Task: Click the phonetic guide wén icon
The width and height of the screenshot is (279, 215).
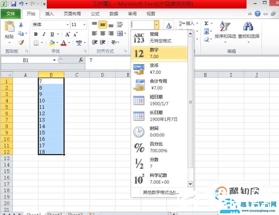Action: coord(79,43)
